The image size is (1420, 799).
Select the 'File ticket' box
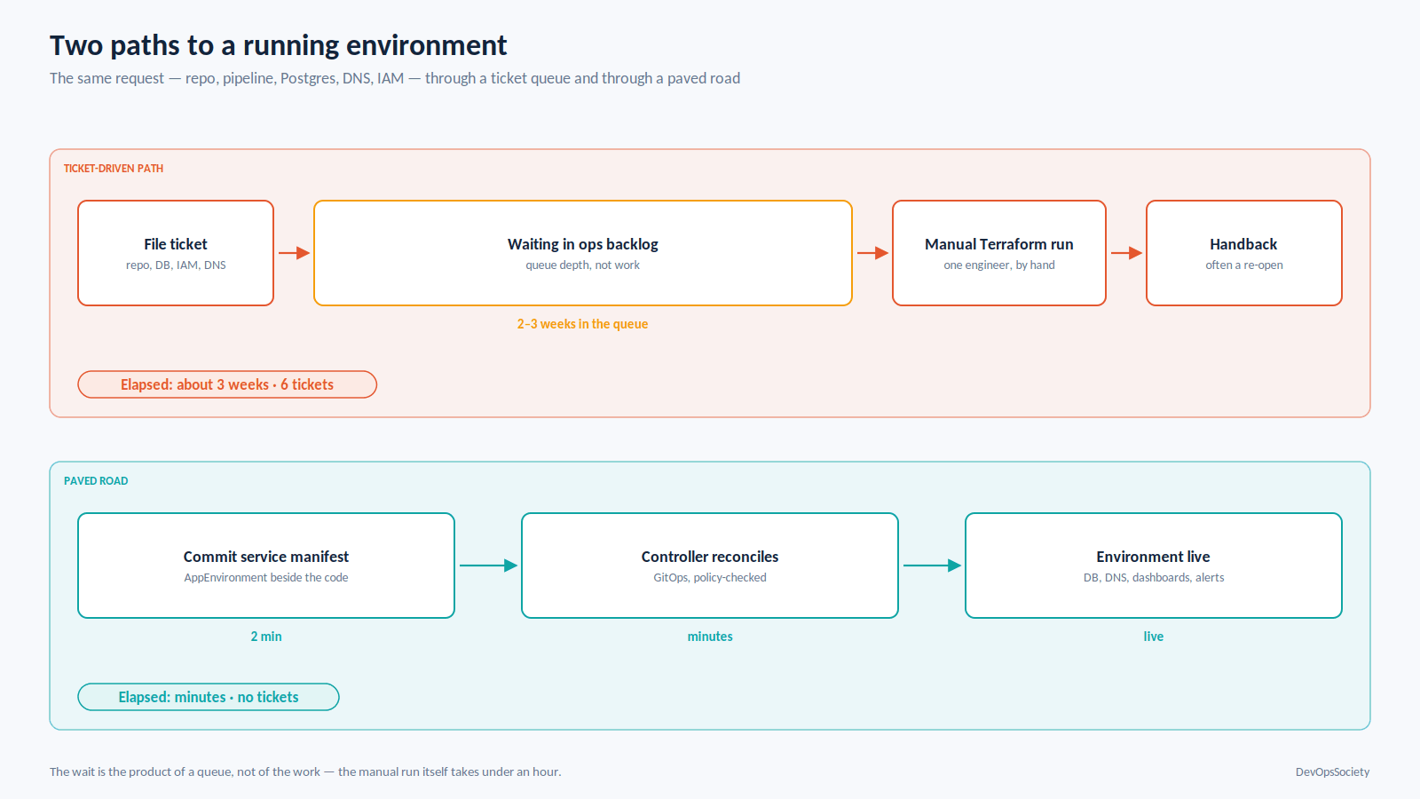(x=176, y=253)
